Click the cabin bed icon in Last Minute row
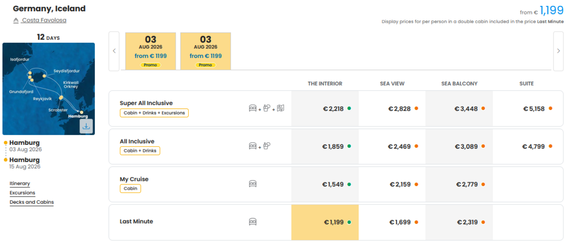The width and height of the screenshot is (568, 244). point(253,222)
